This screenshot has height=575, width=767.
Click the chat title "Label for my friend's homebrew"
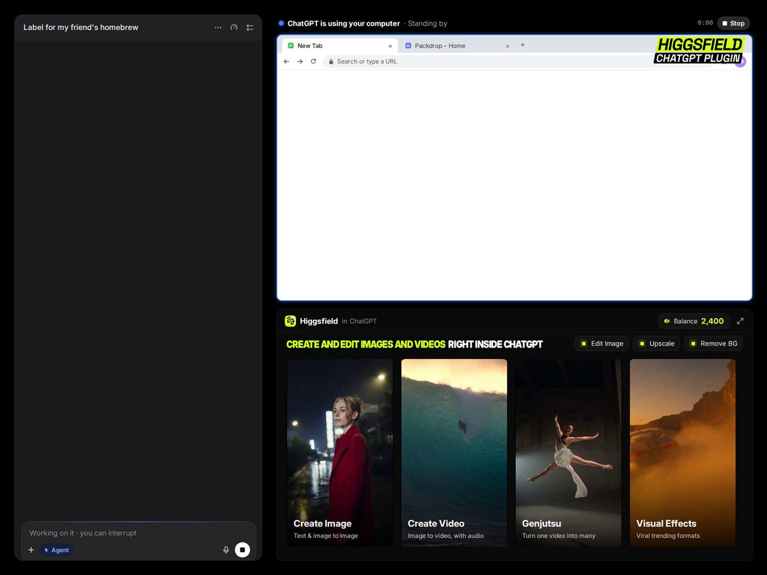tap(81, 27)
